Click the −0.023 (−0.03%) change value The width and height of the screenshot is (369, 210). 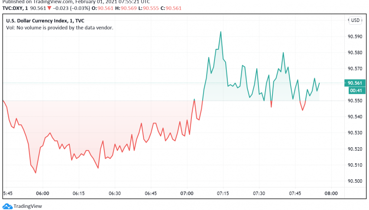tap(71, 8)
